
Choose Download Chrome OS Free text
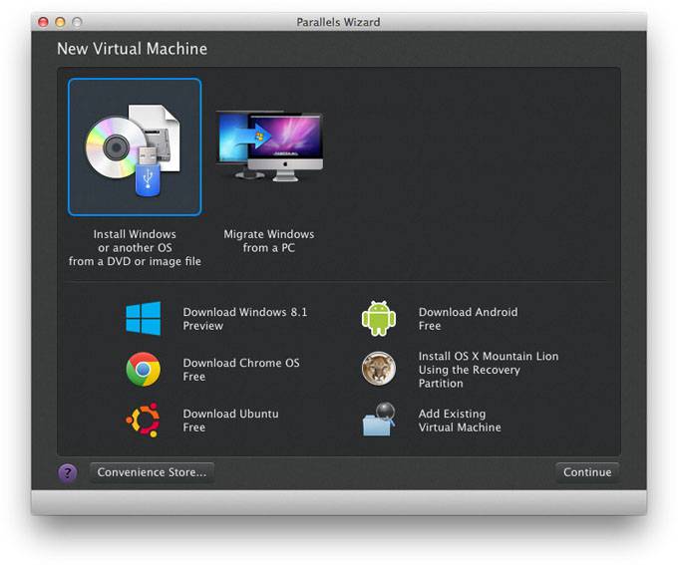(x=241, y=370)
